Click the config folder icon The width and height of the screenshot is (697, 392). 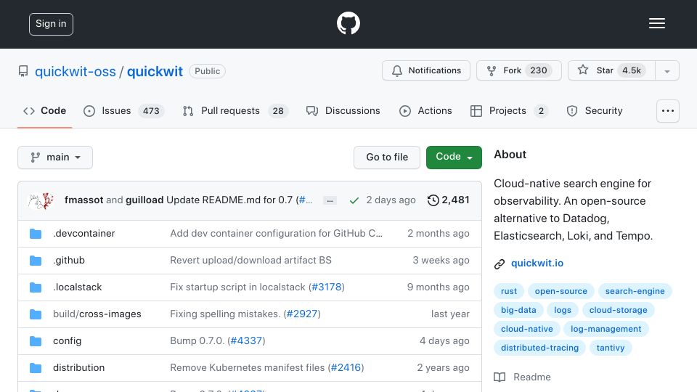(x=36, y=341)
